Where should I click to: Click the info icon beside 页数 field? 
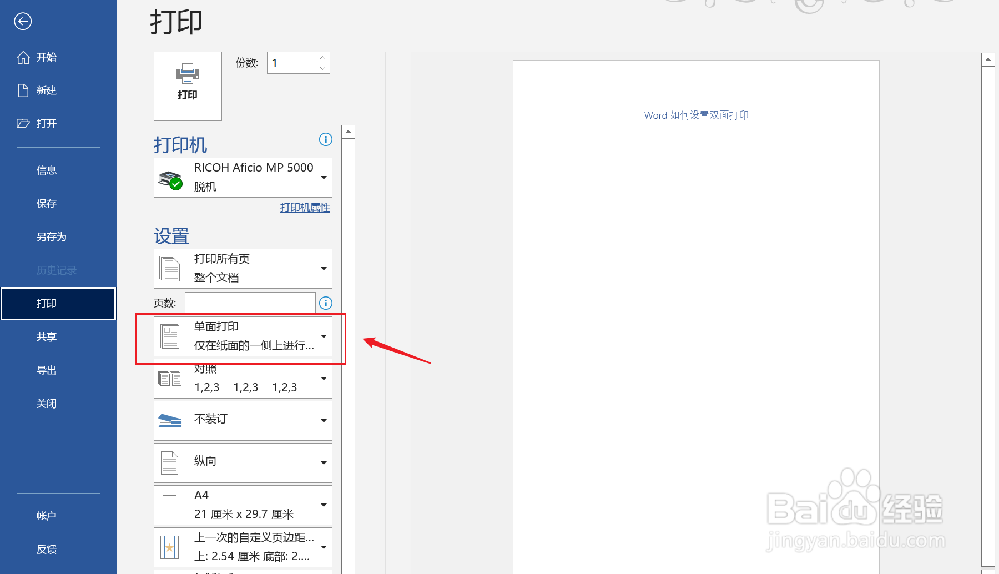click(x=326, y=303)
